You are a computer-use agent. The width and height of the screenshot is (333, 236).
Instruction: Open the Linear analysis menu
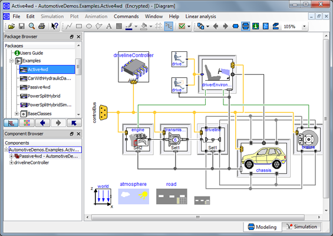click(200, 17)
